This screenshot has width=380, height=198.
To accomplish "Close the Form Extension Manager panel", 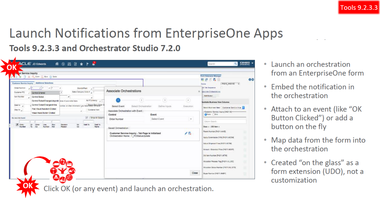I will point(253,79).
